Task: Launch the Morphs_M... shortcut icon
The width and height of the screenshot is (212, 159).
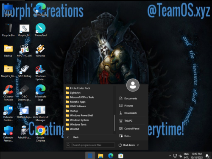Action: pyautogui.click(x=24, y=30)
